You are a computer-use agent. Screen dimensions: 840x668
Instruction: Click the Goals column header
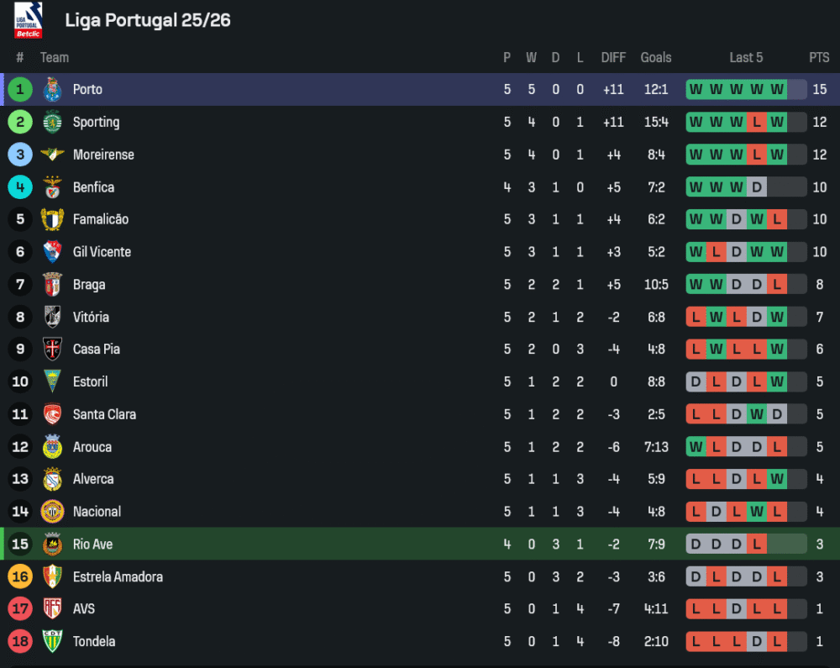click(656, 58)
